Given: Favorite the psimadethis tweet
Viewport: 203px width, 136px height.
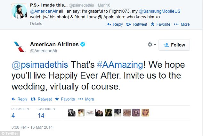Looking at the screenshot, I should (x=161, y=24).
